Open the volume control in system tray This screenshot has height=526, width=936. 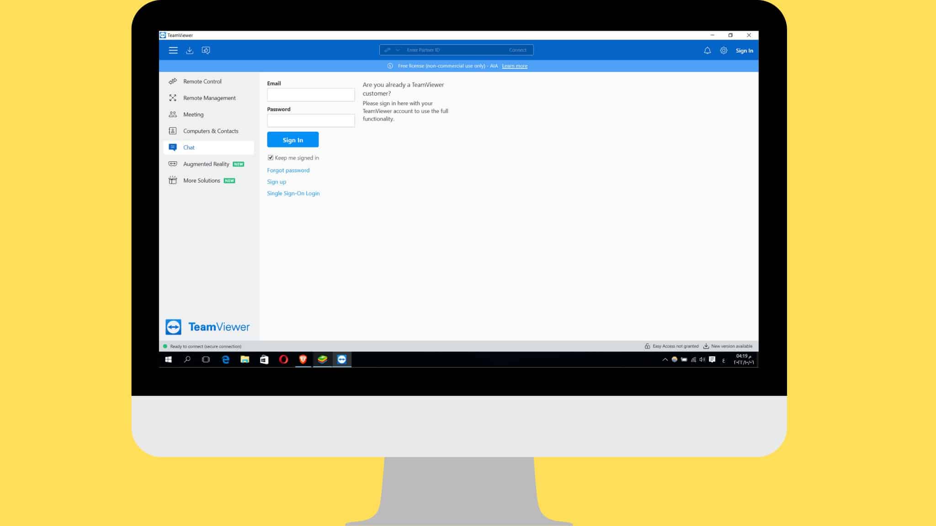click(702, 360)
